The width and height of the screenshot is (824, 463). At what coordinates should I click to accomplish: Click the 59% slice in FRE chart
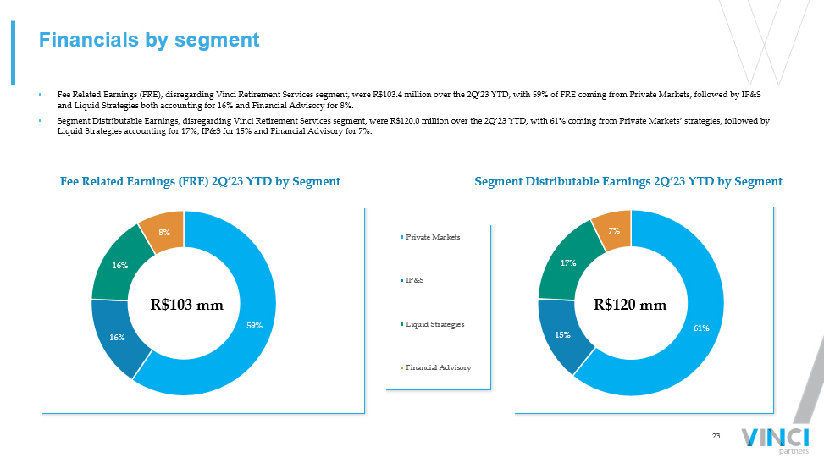pos(255,325)
